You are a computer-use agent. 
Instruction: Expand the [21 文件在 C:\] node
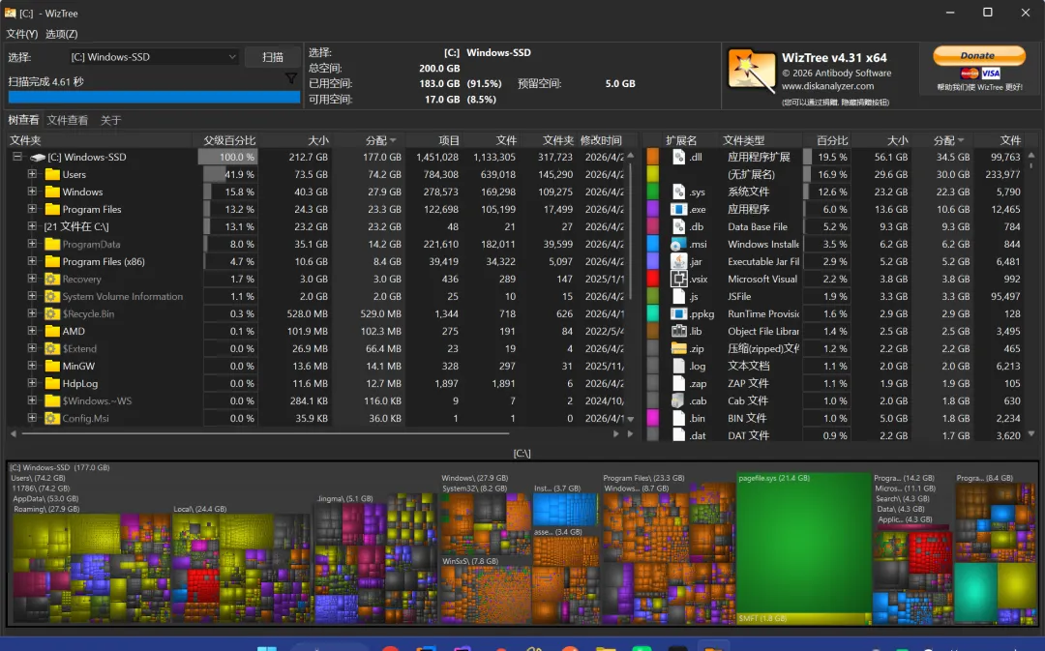(x=31, y=226)
